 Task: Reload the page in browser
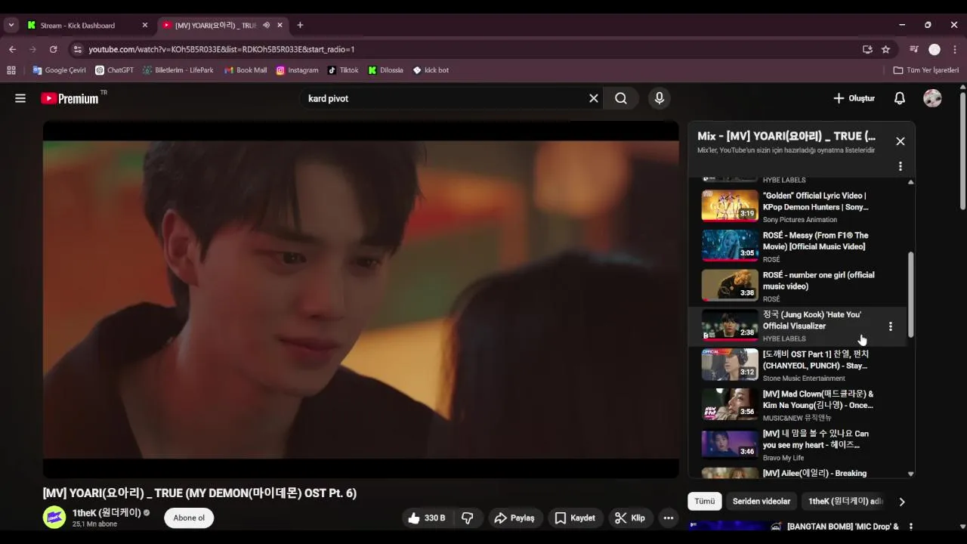53,49
